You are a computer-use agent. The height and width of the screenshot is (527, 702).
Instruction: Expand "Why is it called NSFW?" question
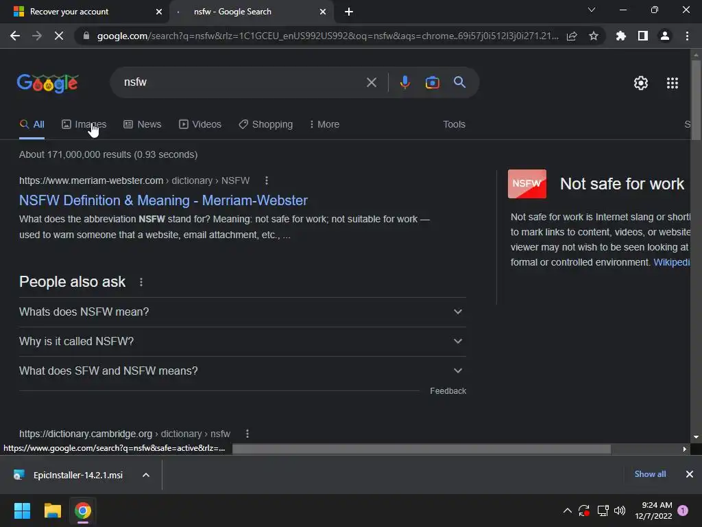tap(242, 342)
